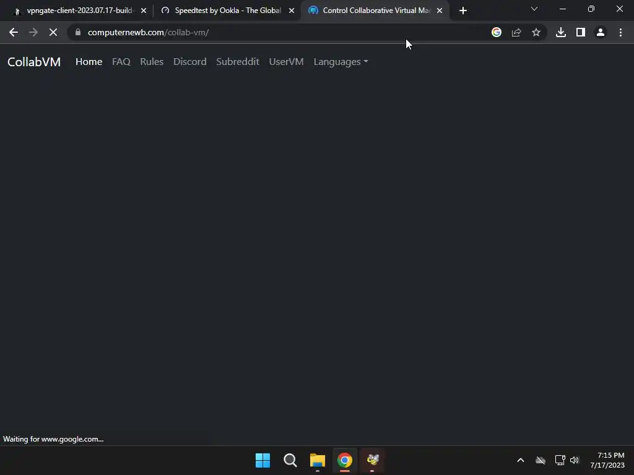Viewport: 634px width, 475px height.
Task: Toggle the side panel icon
Action: (x=581, y=32)
